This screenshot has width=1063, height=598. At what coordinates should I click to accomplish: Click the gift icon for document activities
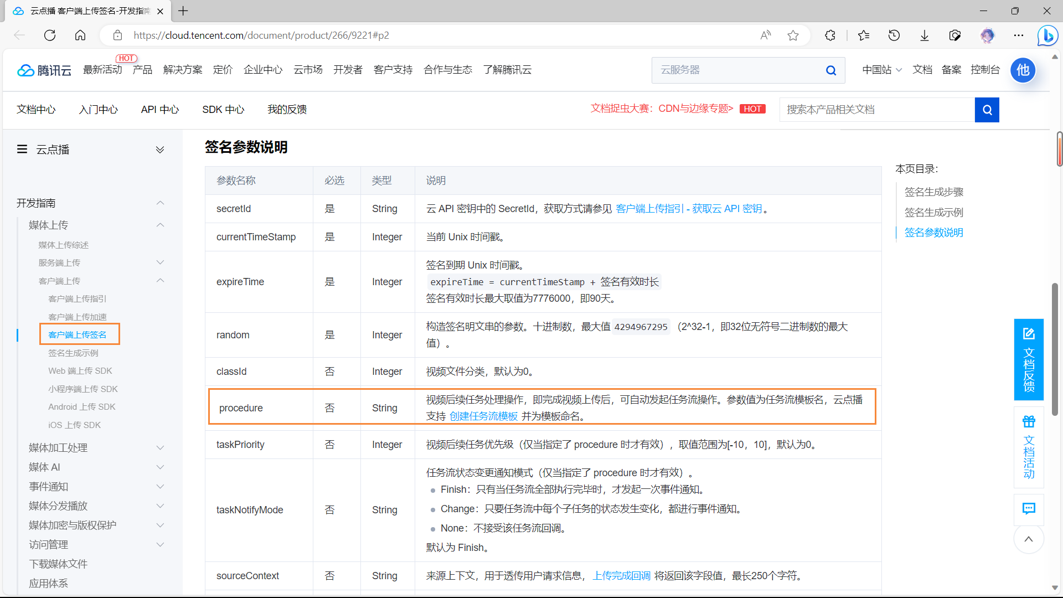1028,422
